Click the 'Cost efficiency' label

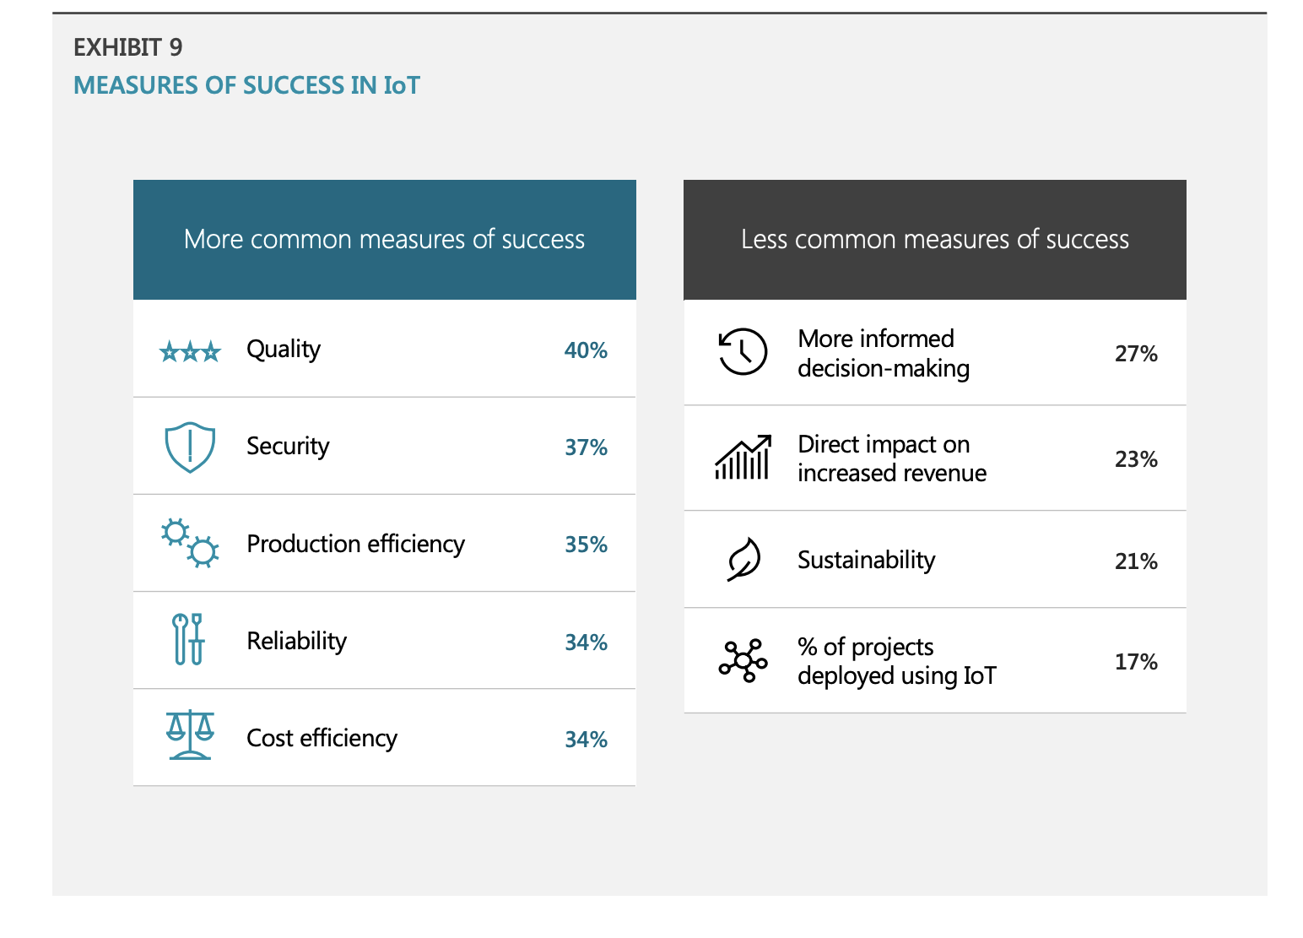coord(322,738)
